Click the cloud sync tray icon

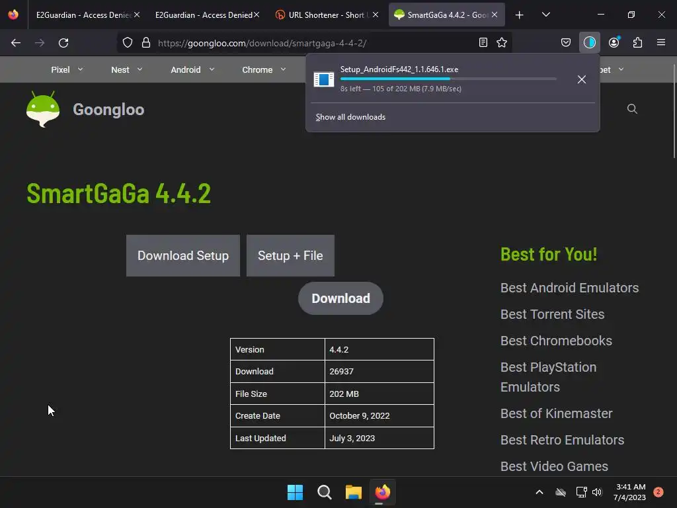pyautogui.click(x=561, y=492)
